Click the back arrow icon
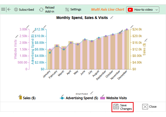 coord(9,9)
